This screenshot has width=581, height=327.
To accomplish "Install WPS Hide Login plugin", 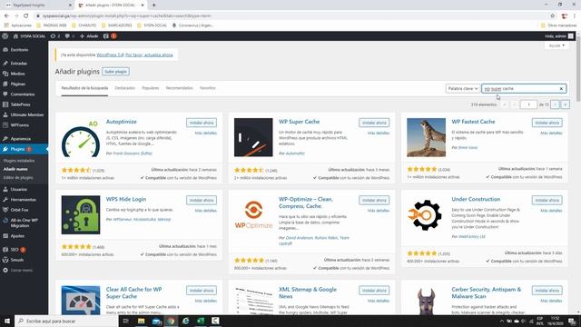I will click(x=202, y=200).
